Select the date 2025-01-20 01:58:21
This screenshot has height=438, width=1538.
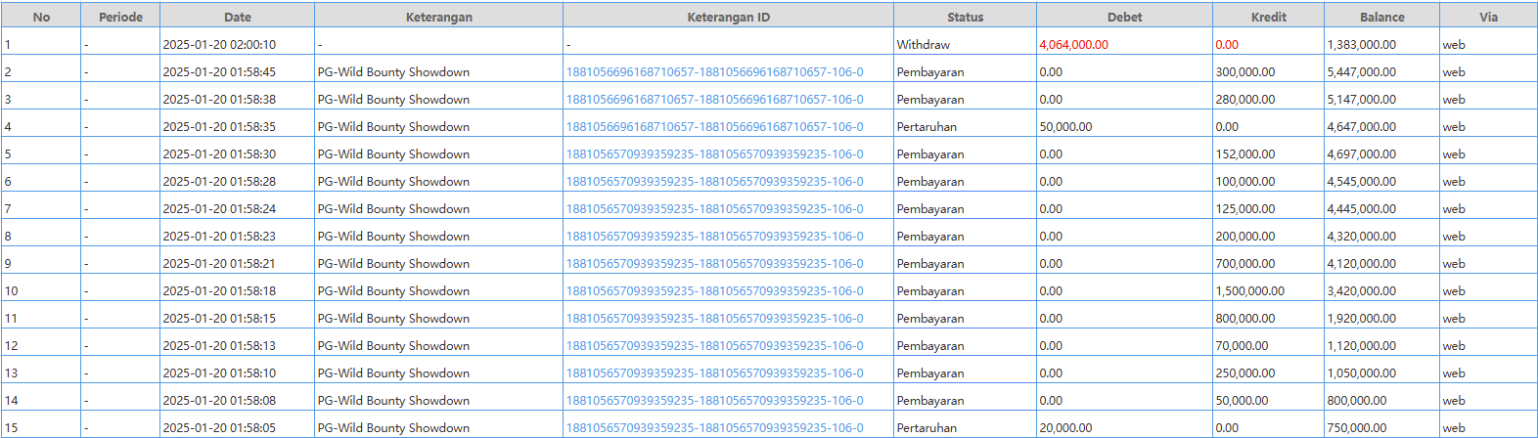[219, 264]
